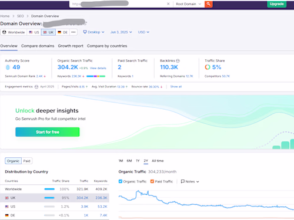
Task: Click the Backlinks 110.3K value
Action: (x=169, y=67)
